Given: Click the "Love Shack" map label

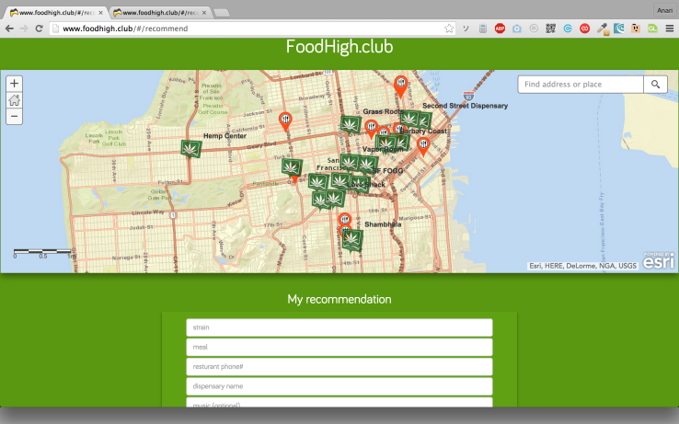Looking at the screenshot, I should (x=366, y=185).
